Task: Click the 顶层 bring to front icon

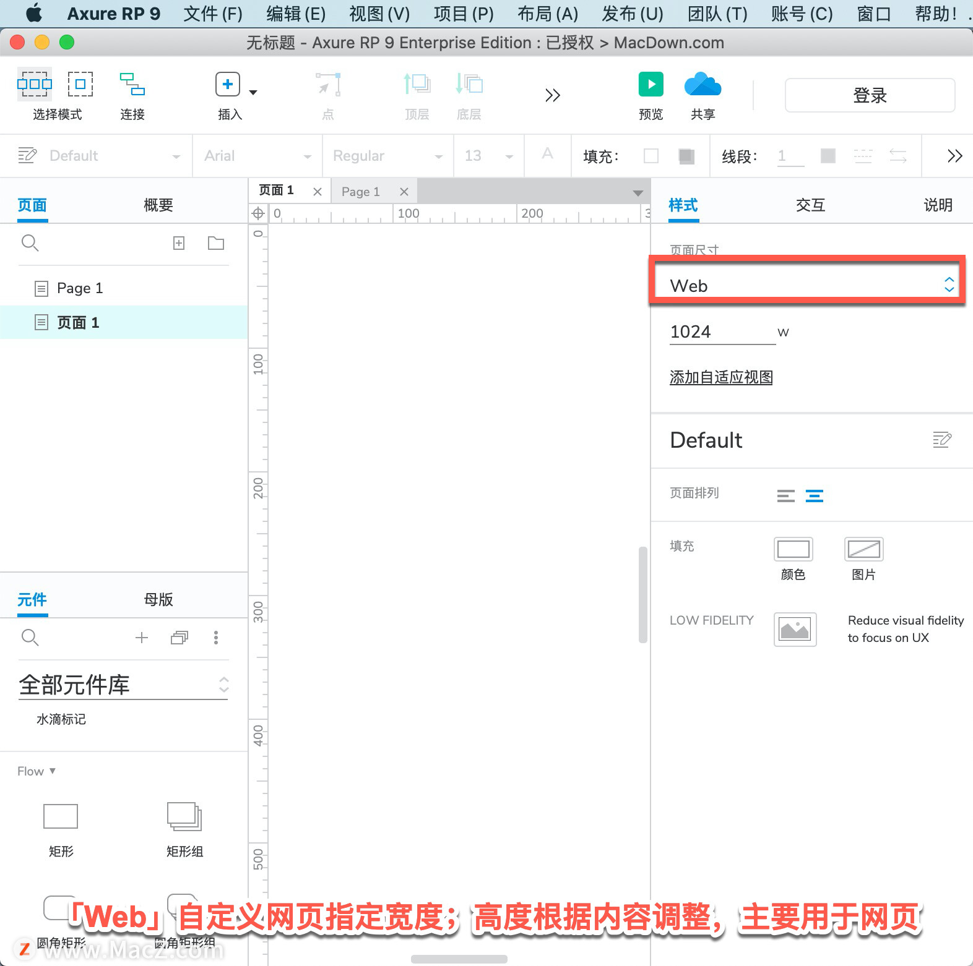Action: coord(417,84)
